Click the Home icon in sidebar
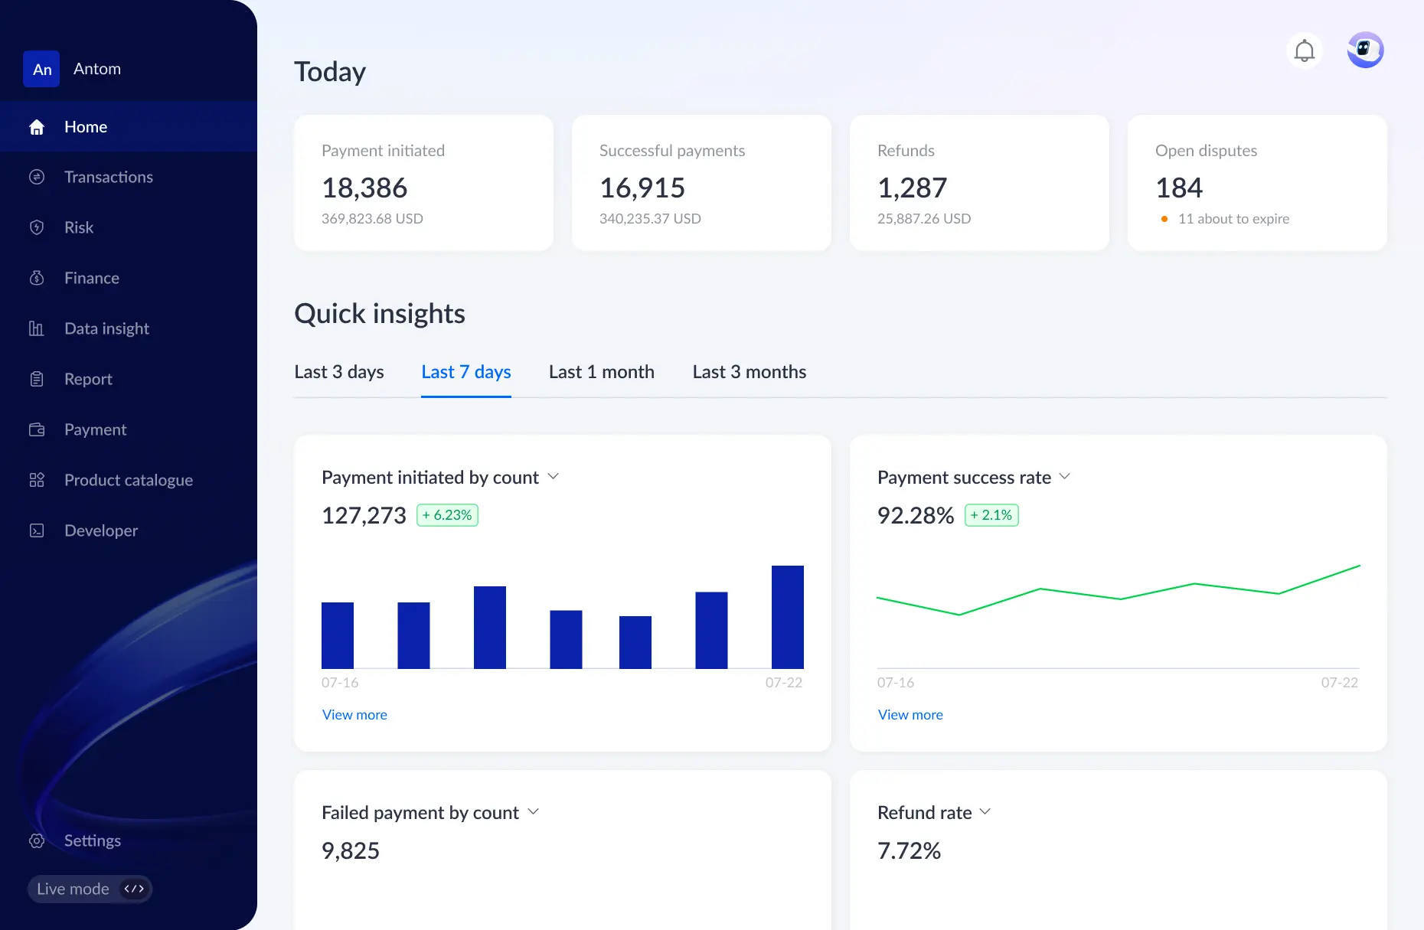 click(37, 126)
